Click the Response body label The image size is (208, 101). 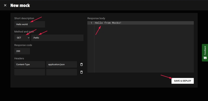point(96,18)
